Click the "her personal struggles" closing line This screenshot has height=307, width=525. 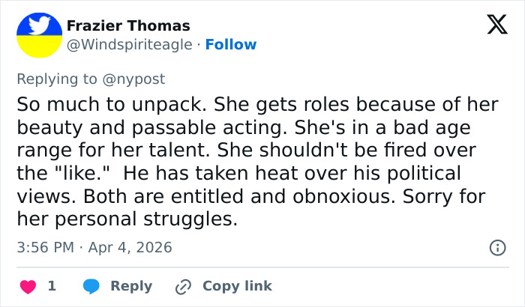click(126, 220)
